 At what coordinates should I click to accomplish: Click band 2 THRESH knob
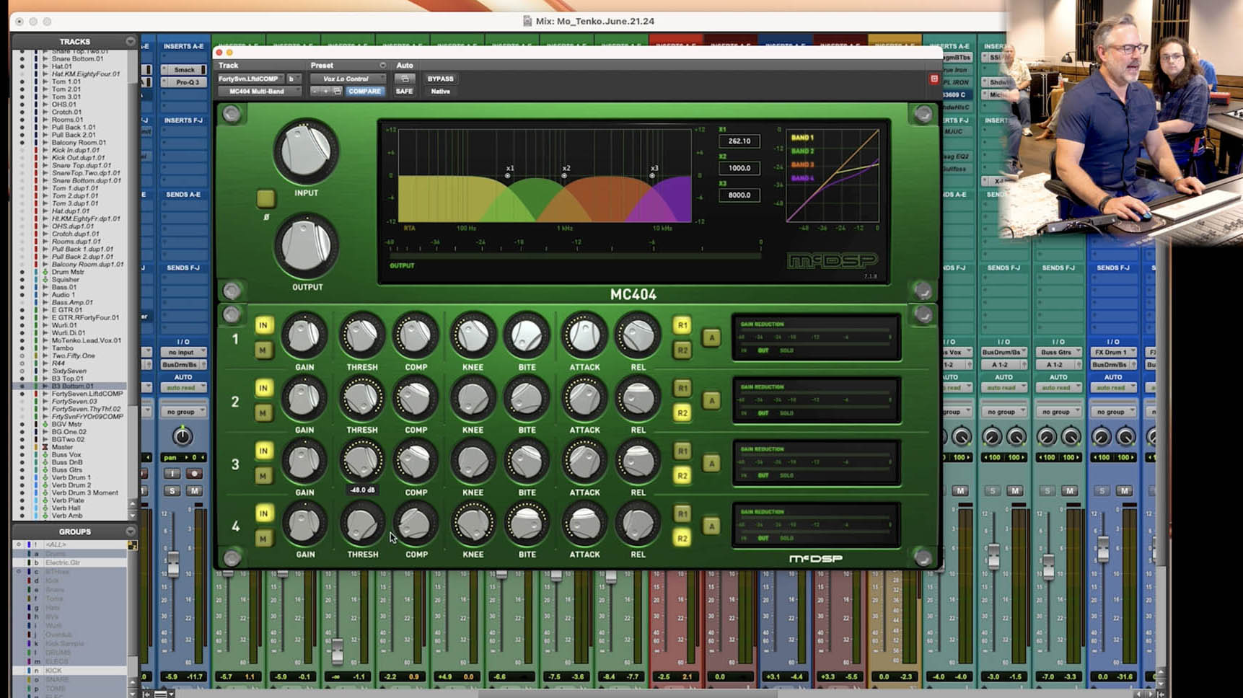point(362,399)
